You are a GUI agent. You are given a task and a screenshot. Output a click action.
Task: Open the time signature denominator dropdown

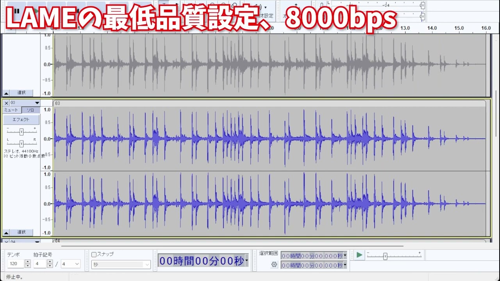tap(70, 264)
